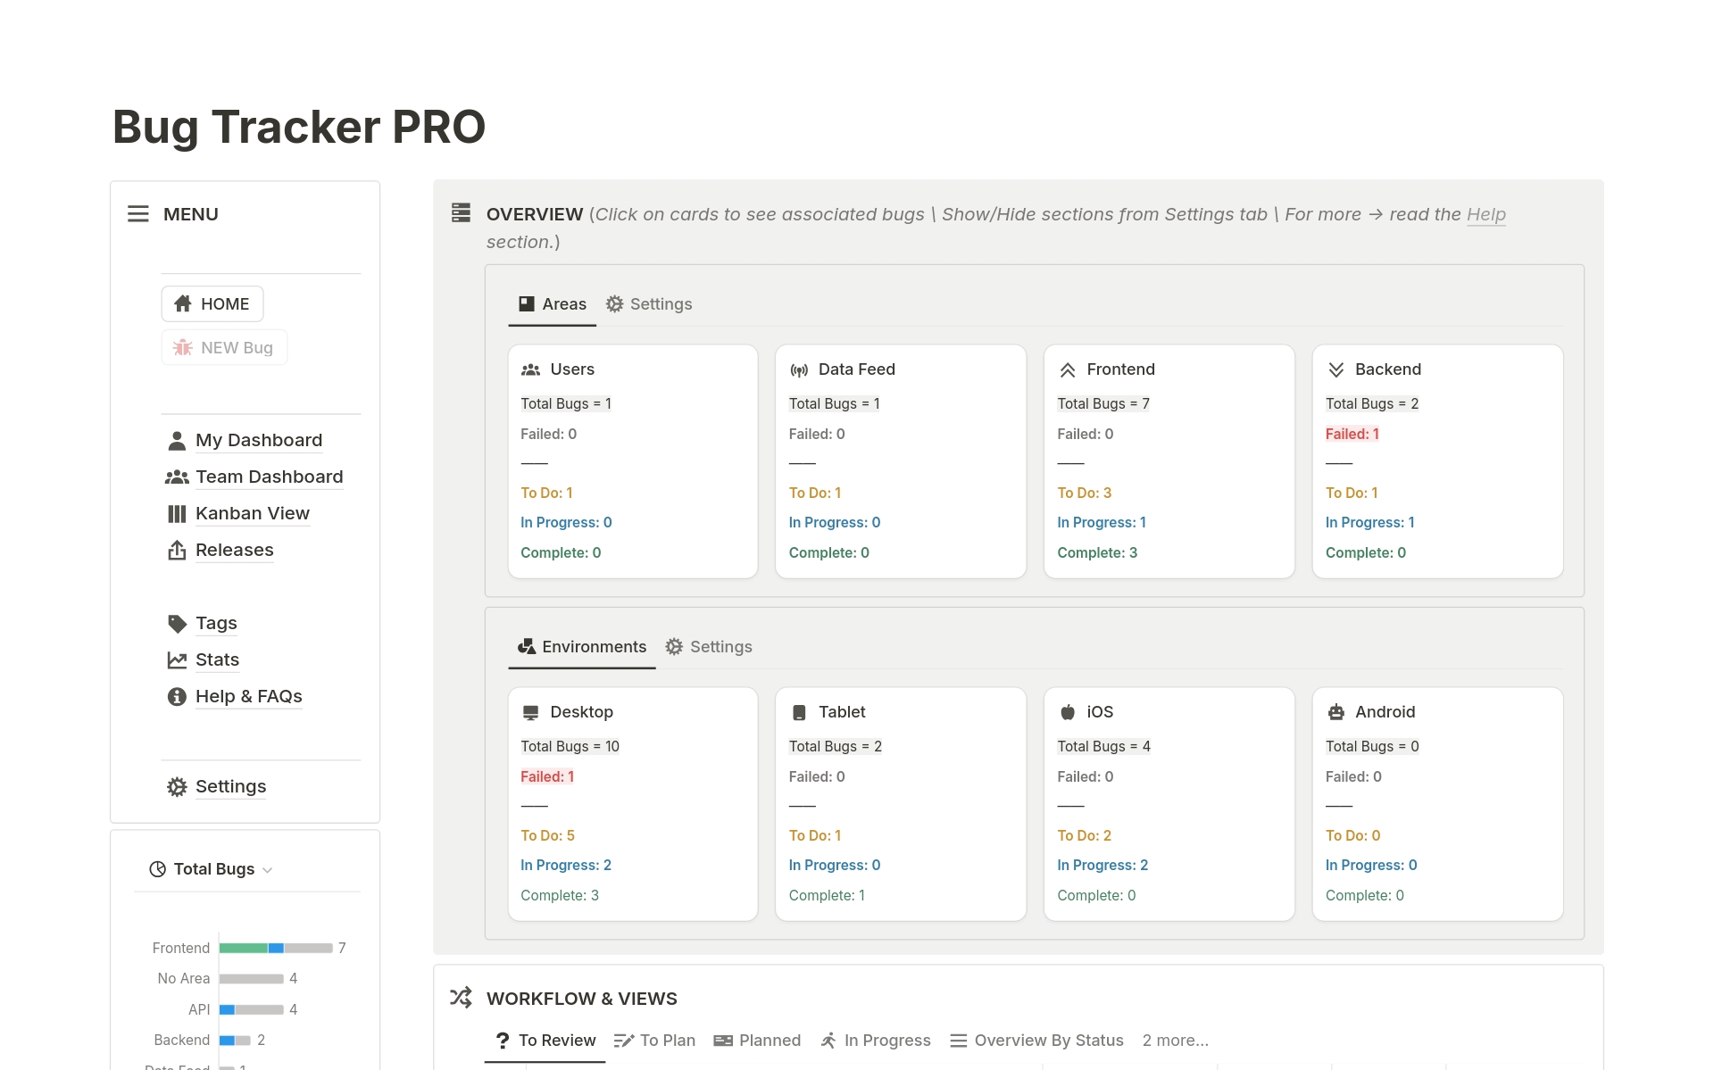Click the columns icon beside Kanban View

[x=177, y=514]
